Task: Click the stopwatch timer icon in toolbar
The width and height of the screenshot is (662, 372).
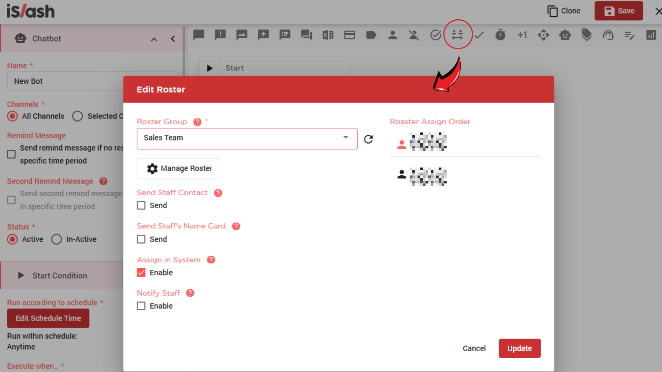Action: [500, 35]
